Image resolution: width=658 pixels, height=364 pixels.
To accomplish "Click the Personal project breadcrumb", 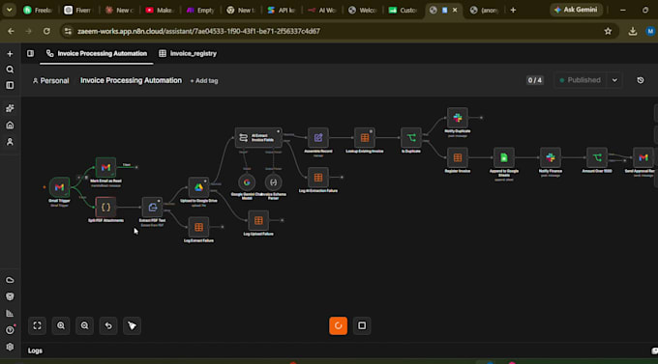I will pos(50,80).
